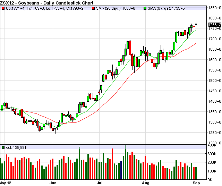Click the 1800-0 price axis label

pos(214,18)
